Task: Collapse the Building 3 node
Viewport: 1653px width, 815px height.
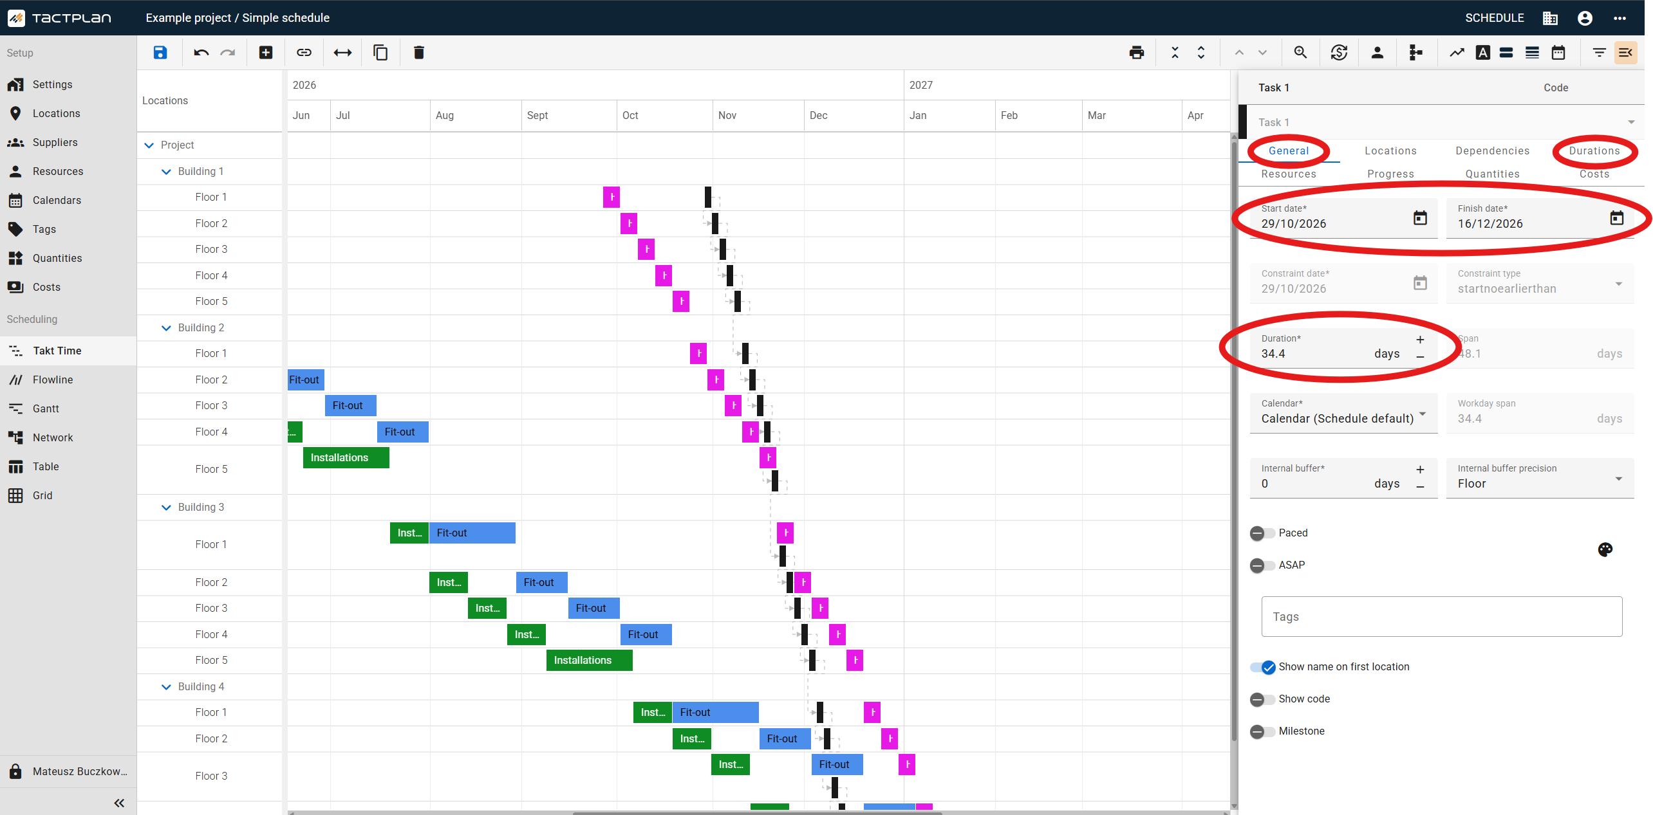Action: point(166,508)
